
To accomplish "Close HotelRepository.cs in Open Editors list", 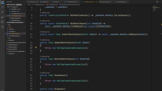I will (8, 16).
